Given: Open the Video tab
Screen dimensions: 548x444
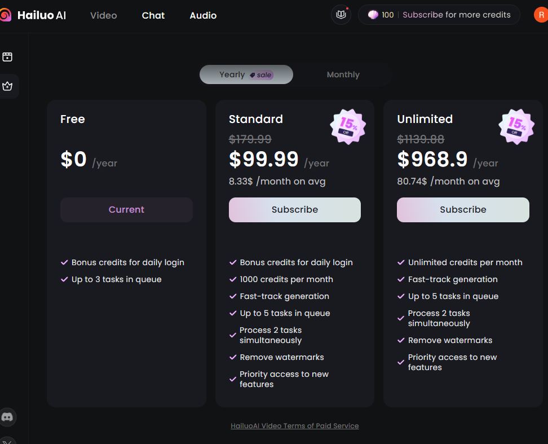Looking at the screenshot, I should click(104, 15).
